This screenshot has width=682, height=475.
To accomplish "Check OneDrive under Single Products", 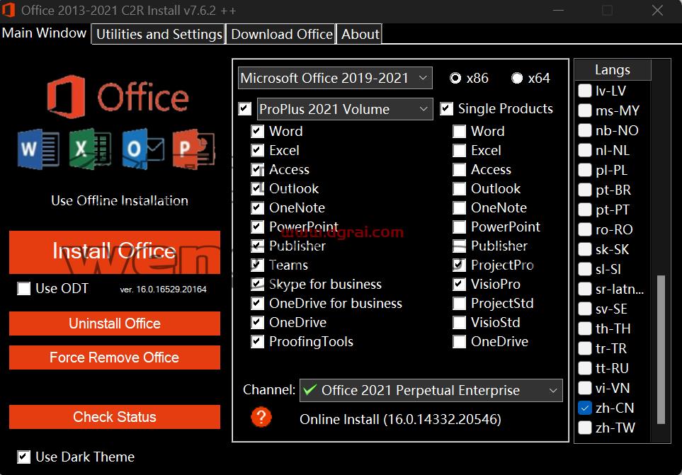I will click(x=460, y=342).
